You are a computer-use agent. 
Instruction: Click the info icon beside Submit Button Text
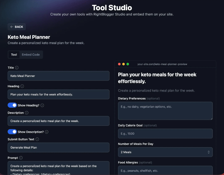37,139
